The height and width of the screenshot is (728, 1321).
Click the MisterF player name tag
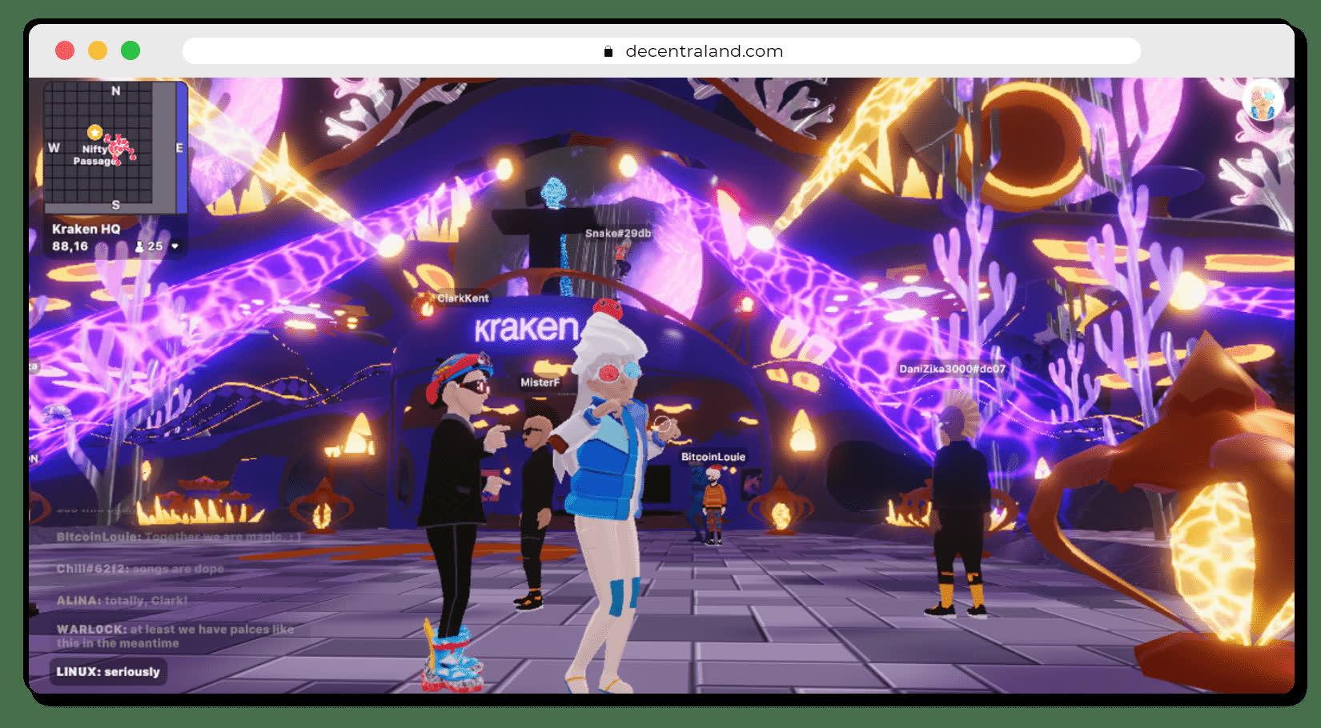pos(540,382)
